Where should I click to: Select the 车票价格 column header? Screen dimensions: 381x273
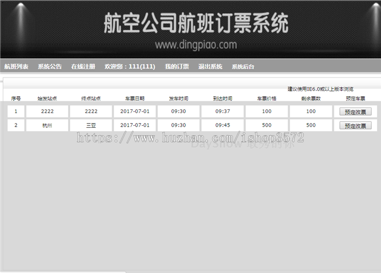[x=267, y=98]
